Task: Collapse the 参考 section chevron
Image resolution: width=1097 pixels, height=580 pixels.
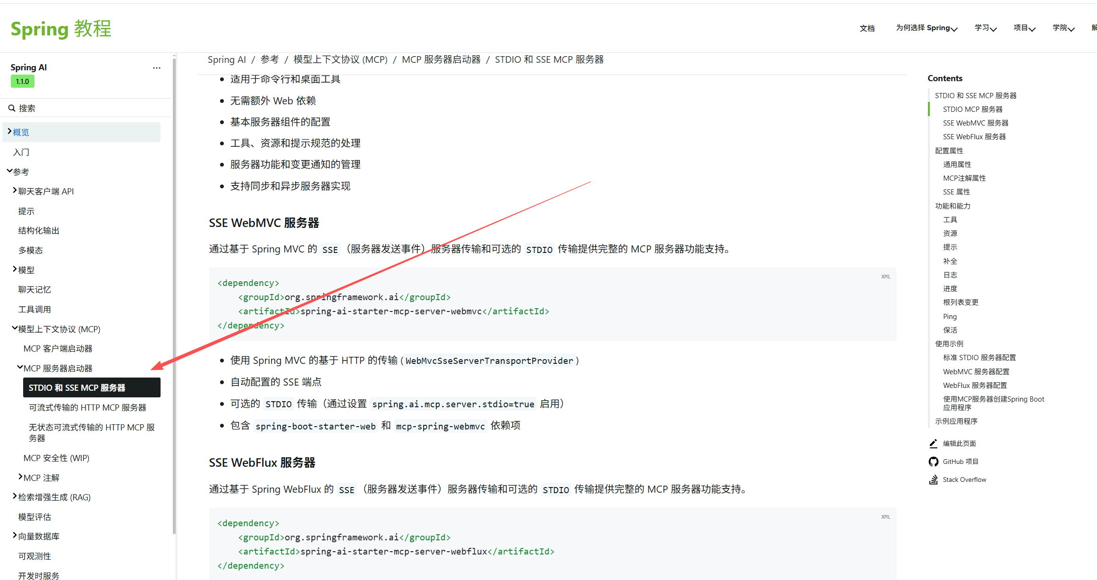Action: coord(9,171)
